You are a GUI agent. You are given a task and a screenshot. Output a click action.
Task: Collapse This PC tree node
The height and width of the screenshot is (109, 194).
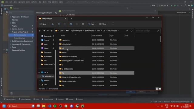pos(39,72)
